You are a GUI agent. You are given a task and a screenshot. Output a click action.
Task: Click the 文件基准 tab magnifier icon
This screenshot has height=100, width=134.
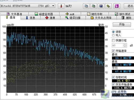[8, 14]
